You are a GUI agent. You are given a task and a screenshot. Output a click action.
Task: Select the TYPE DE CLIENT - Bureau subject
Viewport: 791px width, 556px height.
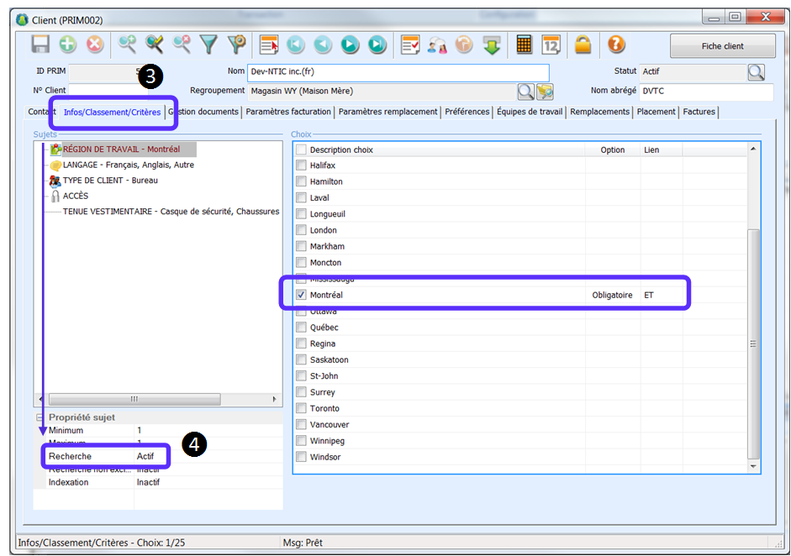point(109,181)
